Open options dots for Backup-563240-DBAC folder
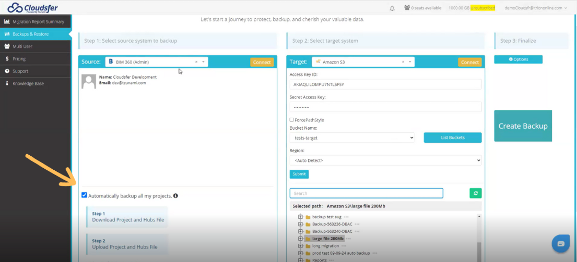This screenshot has height=262, width=577. [x=357, y=232]
